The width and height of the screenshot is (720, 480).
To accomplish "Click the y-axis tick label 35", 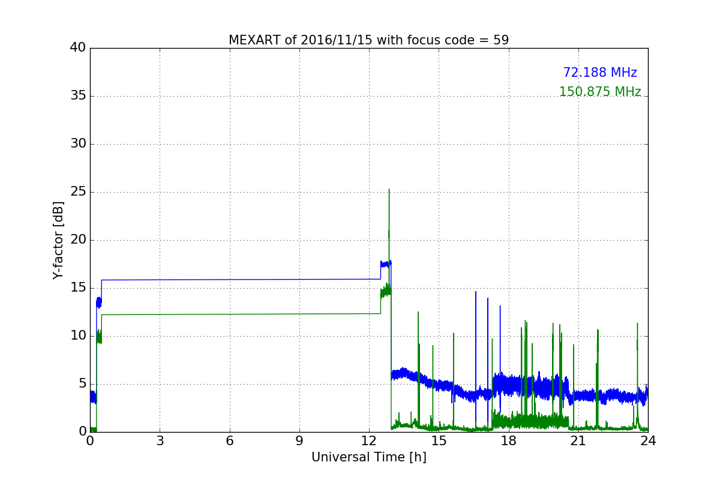I will [x=78, y=96].
